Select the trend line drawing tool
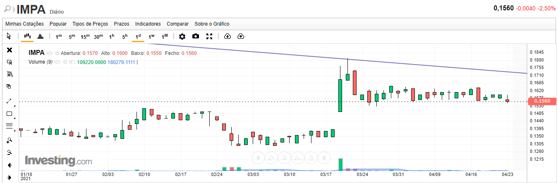Viewport: 558px width, 183px height. (10, 101)
